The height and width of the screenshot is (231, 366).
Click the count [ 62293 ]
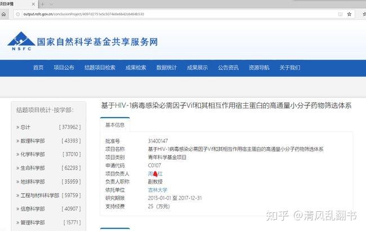(x=71, y=168)
